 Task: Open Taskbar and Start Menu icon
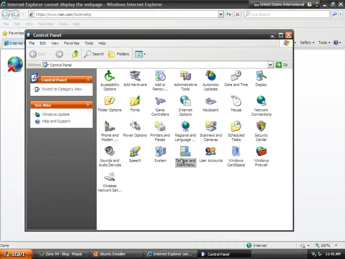[x=185, y=156]
